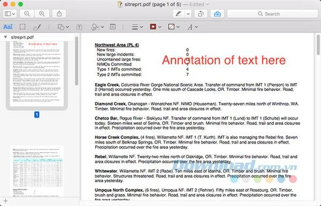321x206 pixels.
Task: Click the sidebar thumbnail scrollbar
Action: 77,61
